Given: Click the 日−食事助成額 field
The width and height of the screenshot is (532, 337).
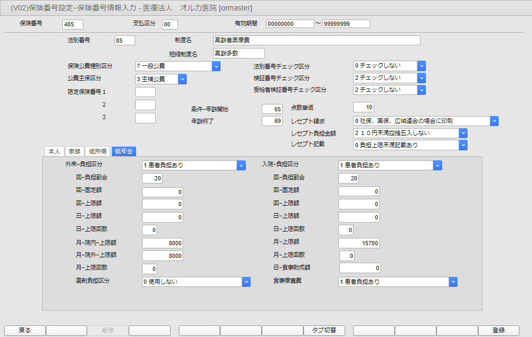Looking at the screenshot, I should (360, 268).
